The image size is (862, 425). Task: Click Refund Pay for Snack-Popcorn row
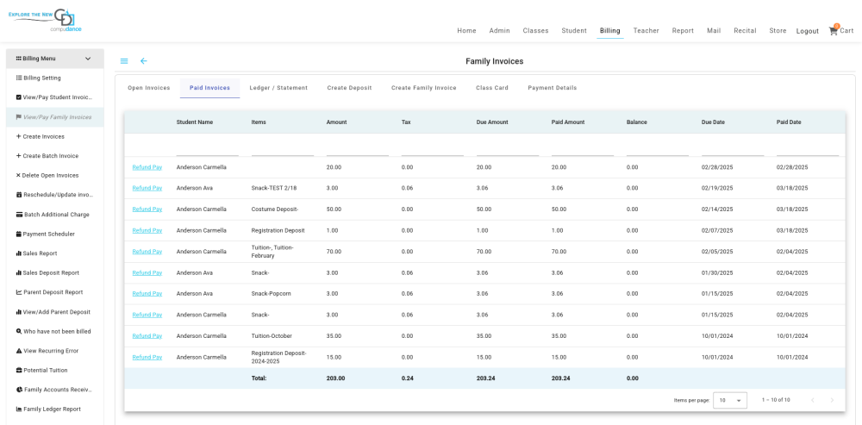coord(147,294)
